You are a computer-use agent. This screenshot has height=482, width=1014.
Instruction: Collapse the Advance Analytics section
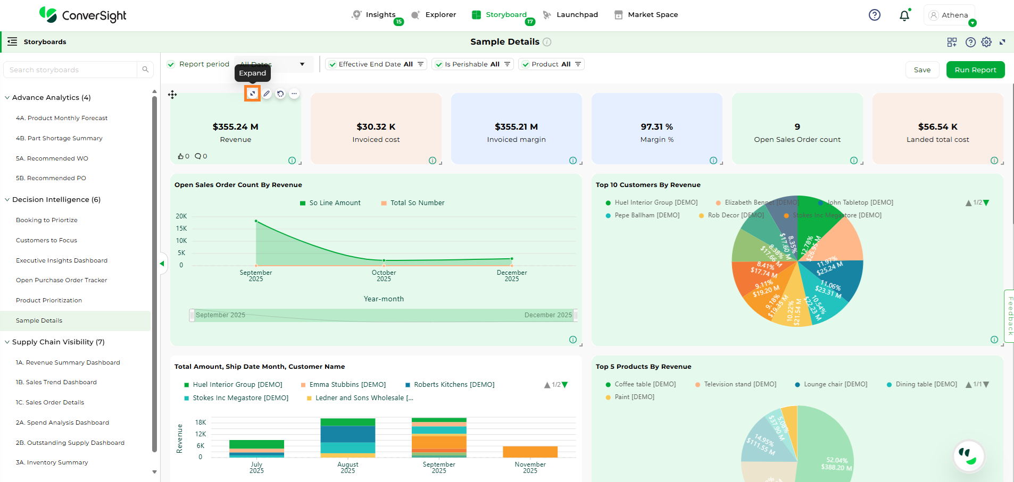click(7, 98)
